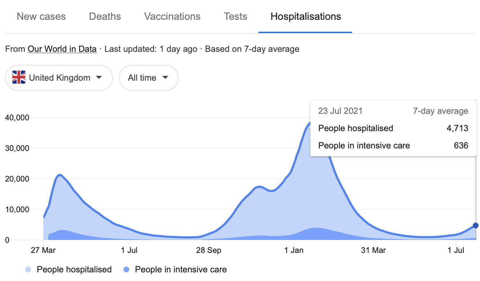The width and height of the screenshot is (480, 281).
Task: Open the New cases tab
Action: click(x=41, y=17)
